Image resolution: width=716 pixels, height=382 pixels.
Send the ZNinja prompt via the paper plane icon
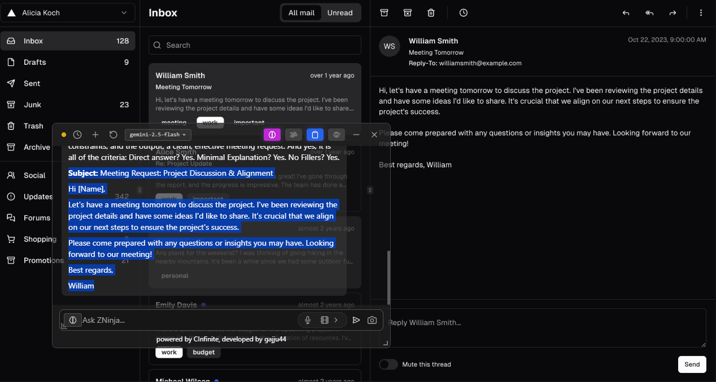click(356, 319)
